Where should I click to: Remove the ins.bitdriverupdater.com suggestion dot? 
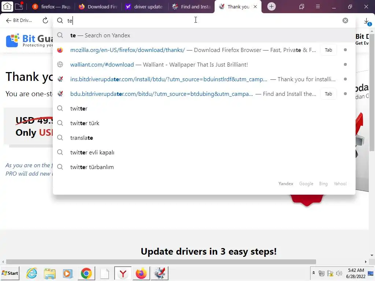[345, 79]
